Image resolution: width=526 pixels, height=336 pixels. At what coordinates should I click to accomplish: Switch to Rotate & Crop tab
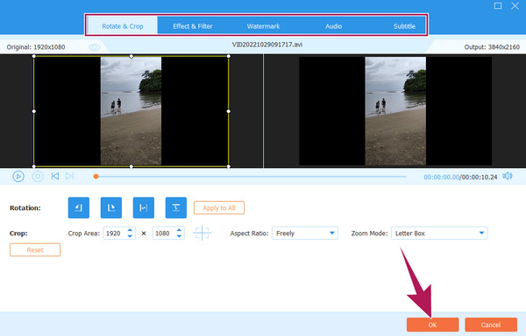123,26
